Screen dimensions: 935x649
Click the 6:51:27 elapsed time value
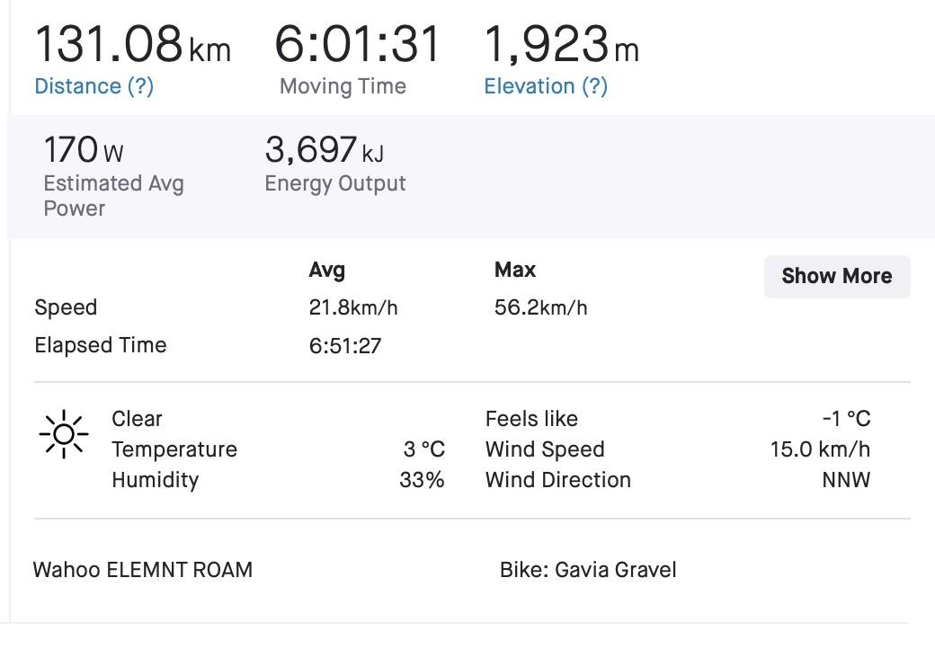(x=344, y=346)
